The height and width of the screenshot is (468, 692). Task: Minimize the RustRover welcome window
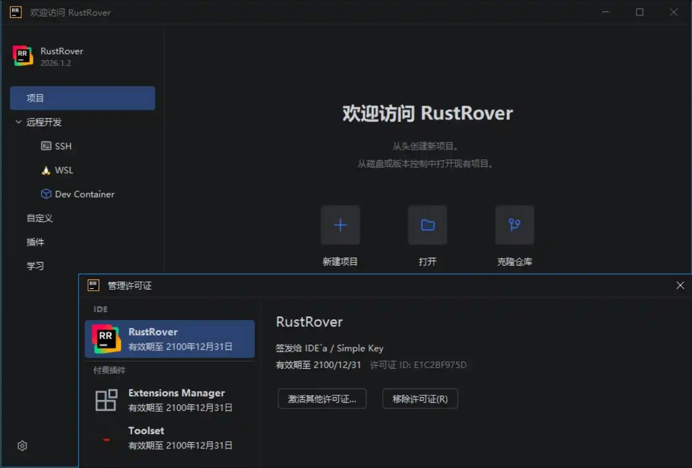(x=605, y=12)
